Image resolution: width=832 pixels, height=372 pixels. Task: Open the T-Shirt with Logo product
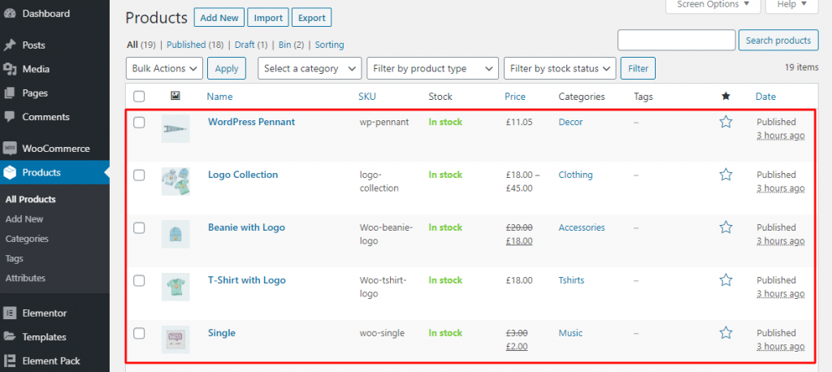[x=246, y=280]
